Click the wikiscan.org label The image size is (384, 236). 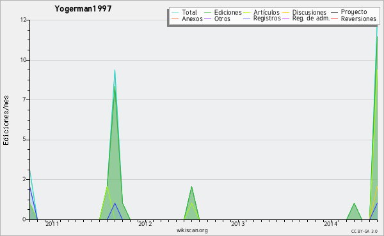coord(192,230)
